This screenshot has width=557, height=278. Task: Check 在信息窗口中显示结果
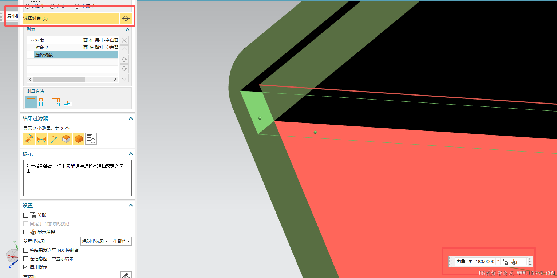point(25,259)
